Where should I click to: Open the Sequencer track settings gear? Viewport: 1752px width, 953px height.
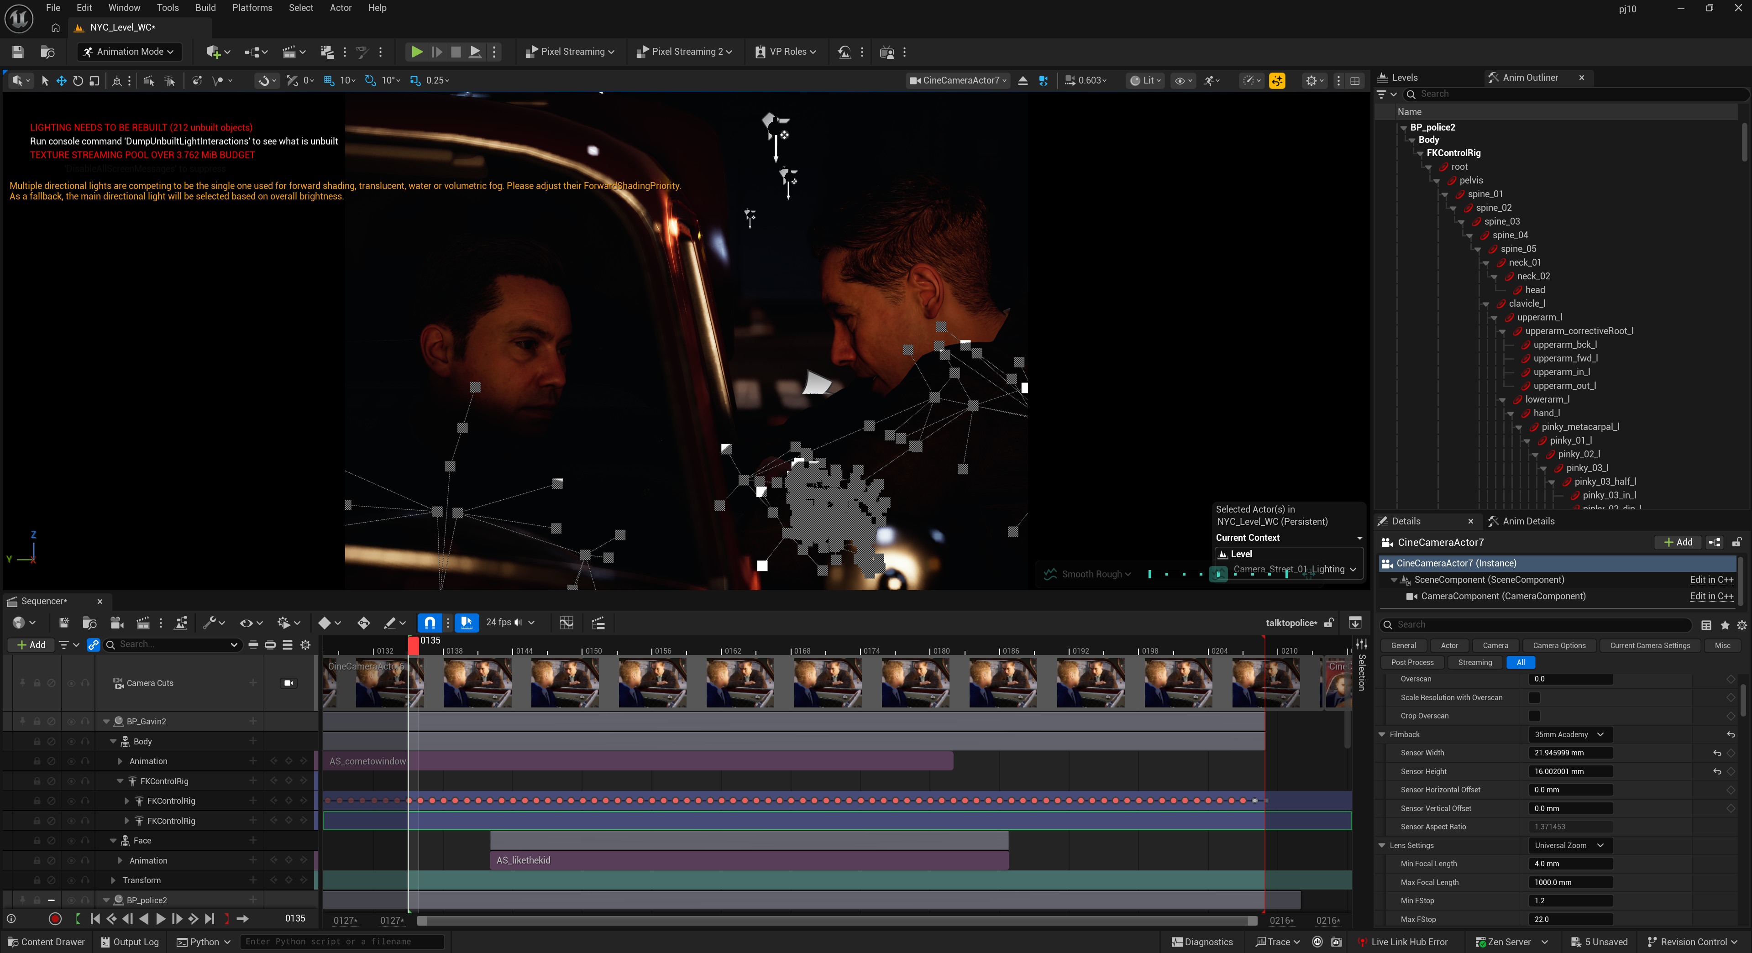[306, 645]
